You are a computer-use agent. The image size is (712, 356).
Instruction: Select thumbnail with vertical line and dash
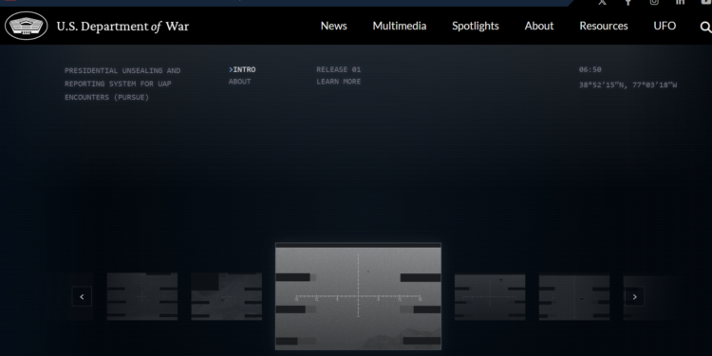click(574, 297)
